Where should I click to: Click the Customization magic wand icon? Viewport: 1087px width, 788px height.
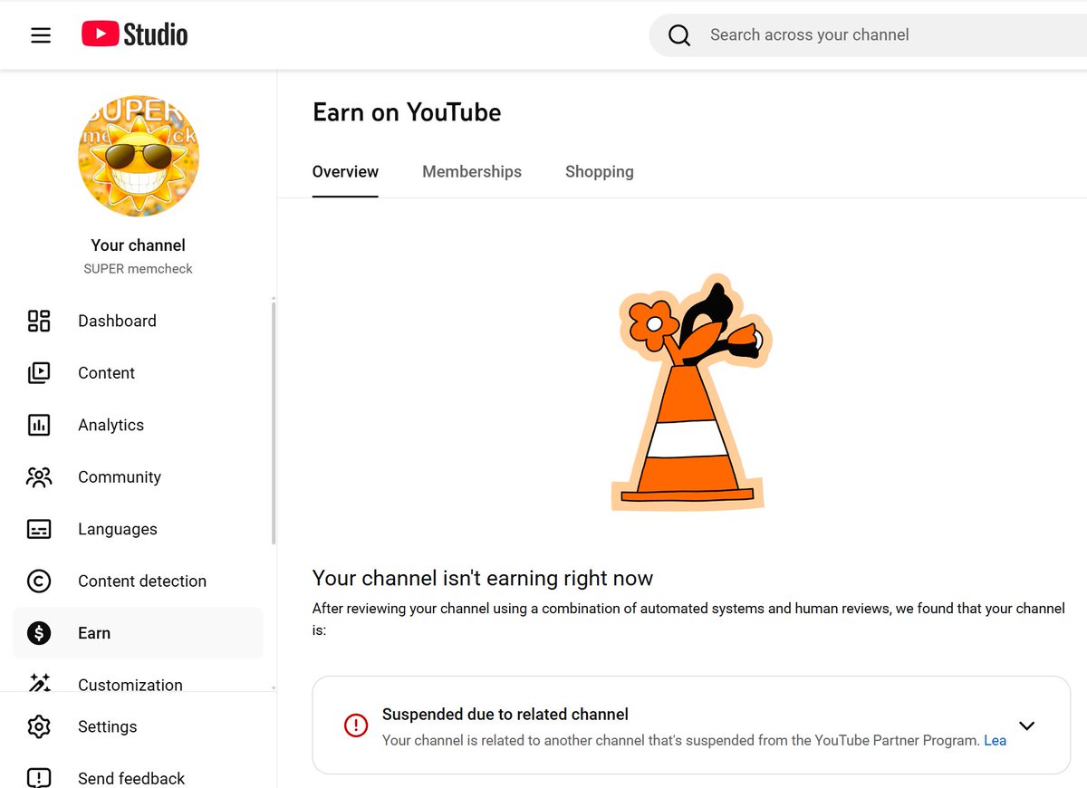(x=39, y=683)
